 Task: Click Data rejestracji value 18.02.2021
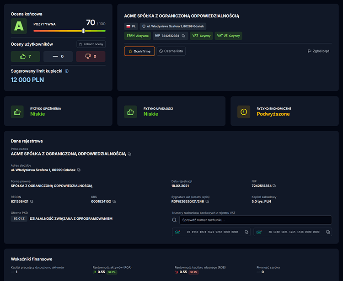pyautogui.click(x=180, y=186)
